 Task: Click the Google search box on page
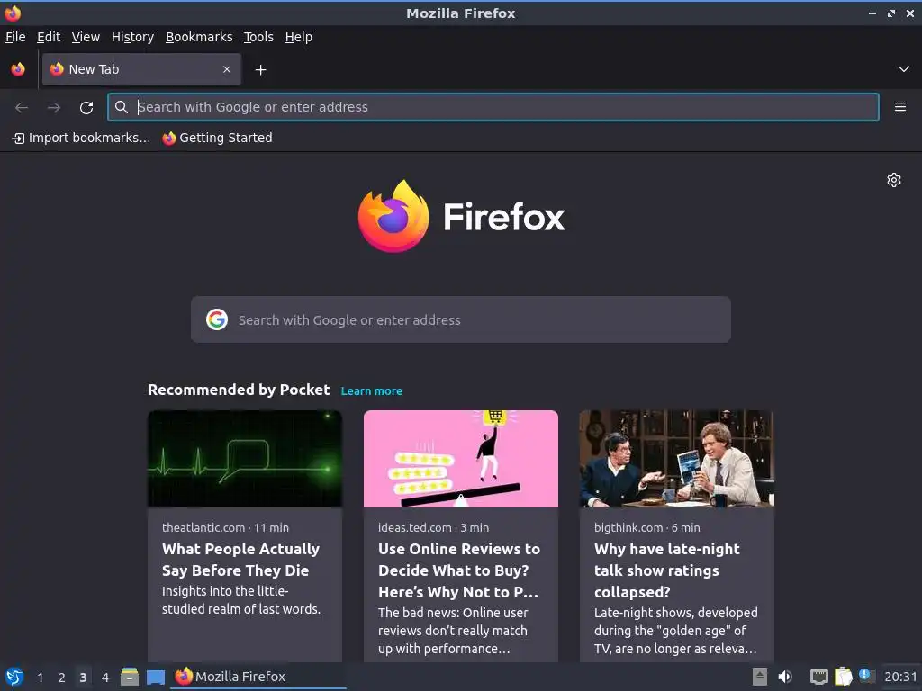point(460,319)
